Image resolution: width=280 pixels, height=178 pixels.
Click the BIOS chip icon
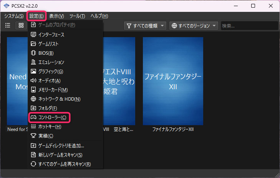(33, 53)
